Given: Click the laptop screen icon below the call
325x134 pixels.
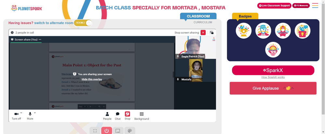Looking at the screenshot, I should point(118,131).
